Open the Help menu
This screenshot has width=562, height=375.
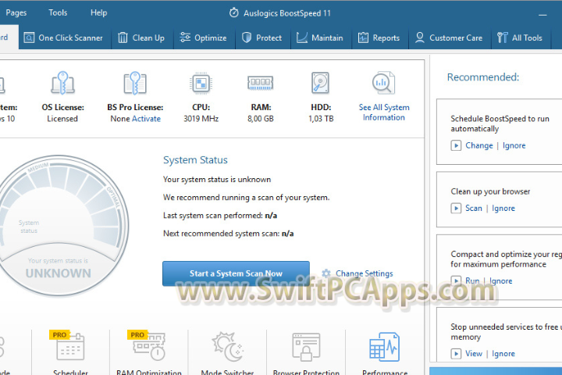click(x=99, y=13)
